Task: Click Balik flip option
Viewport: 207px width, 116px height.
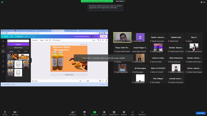Action: pos(47,40)
